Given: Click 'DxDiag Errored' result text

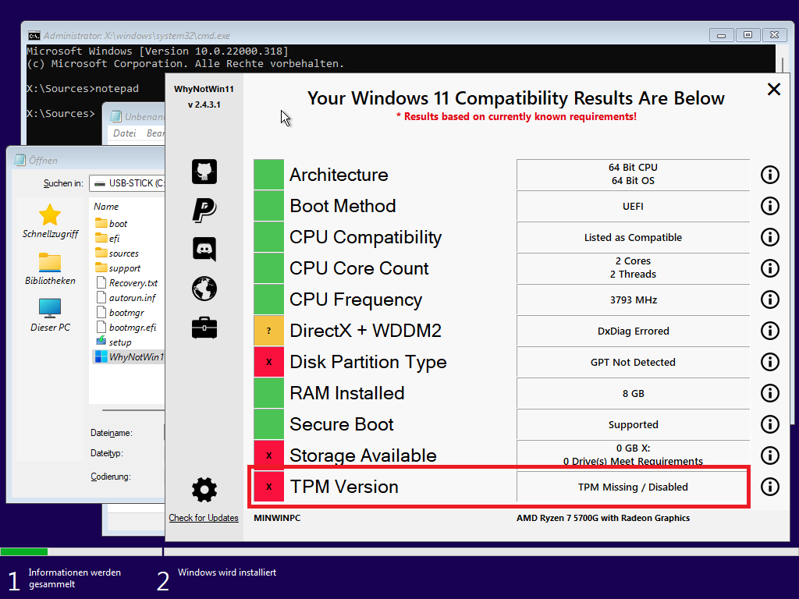Looking at the screenshot, I should 633,331.
